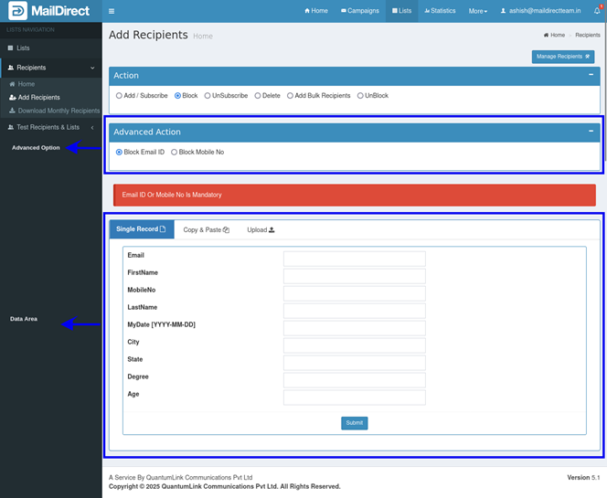
Task: Open notifications bell icon
Action: 596,11
